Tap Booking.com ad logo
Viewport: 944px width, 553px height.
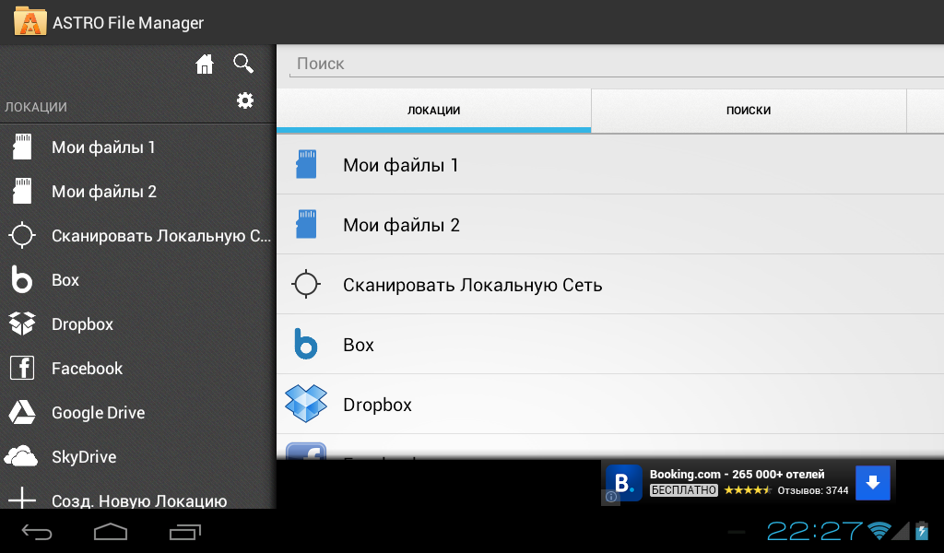coord(624,483)
